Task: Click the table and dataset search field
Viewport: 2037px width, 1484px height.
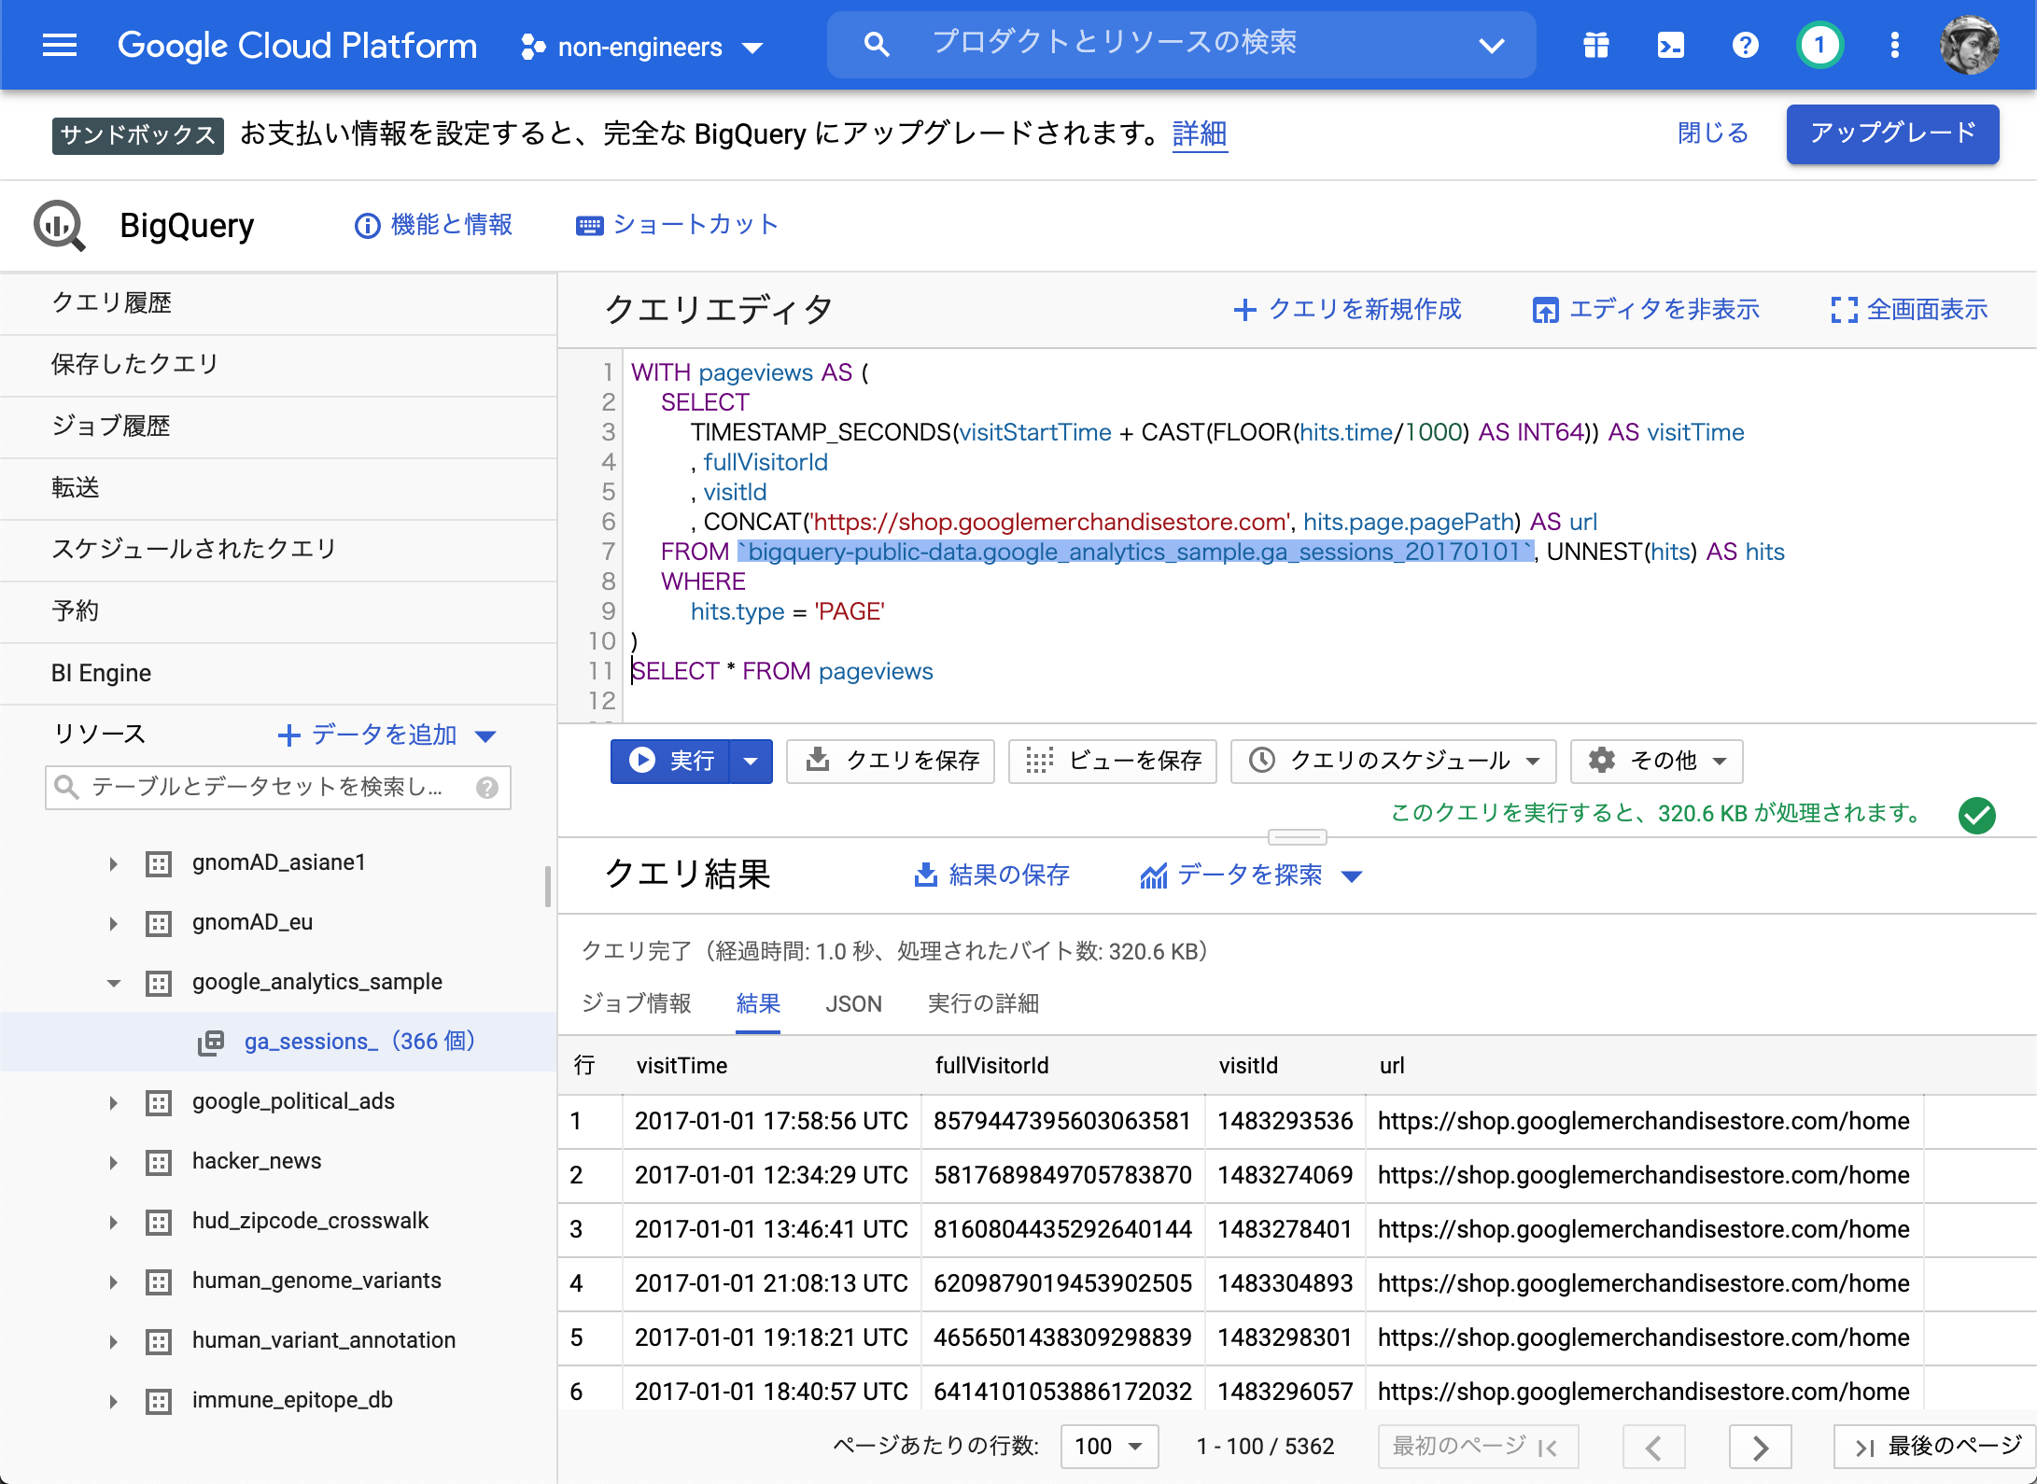Action: [x=277, y=788]
